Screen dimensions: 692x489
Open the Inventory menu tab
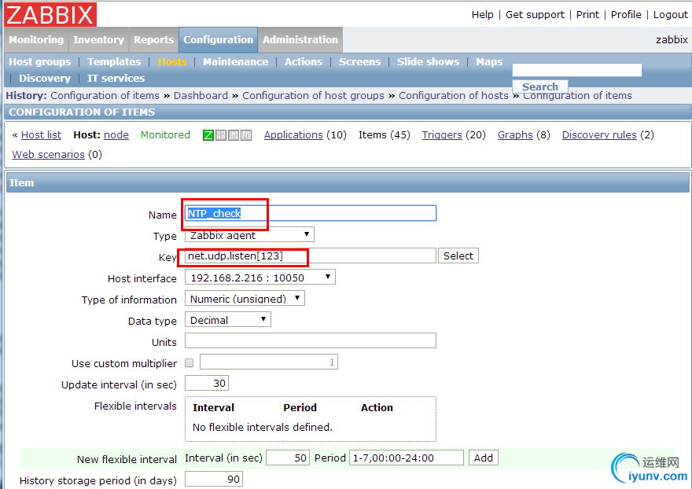[x=98, y=40]
